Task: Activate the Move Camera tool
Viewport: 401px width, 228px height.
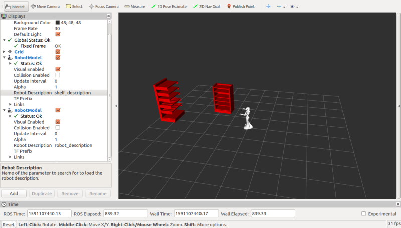Action: [45, 7]
